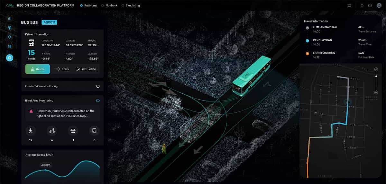Click the platform logo in header

pos(9,5)
